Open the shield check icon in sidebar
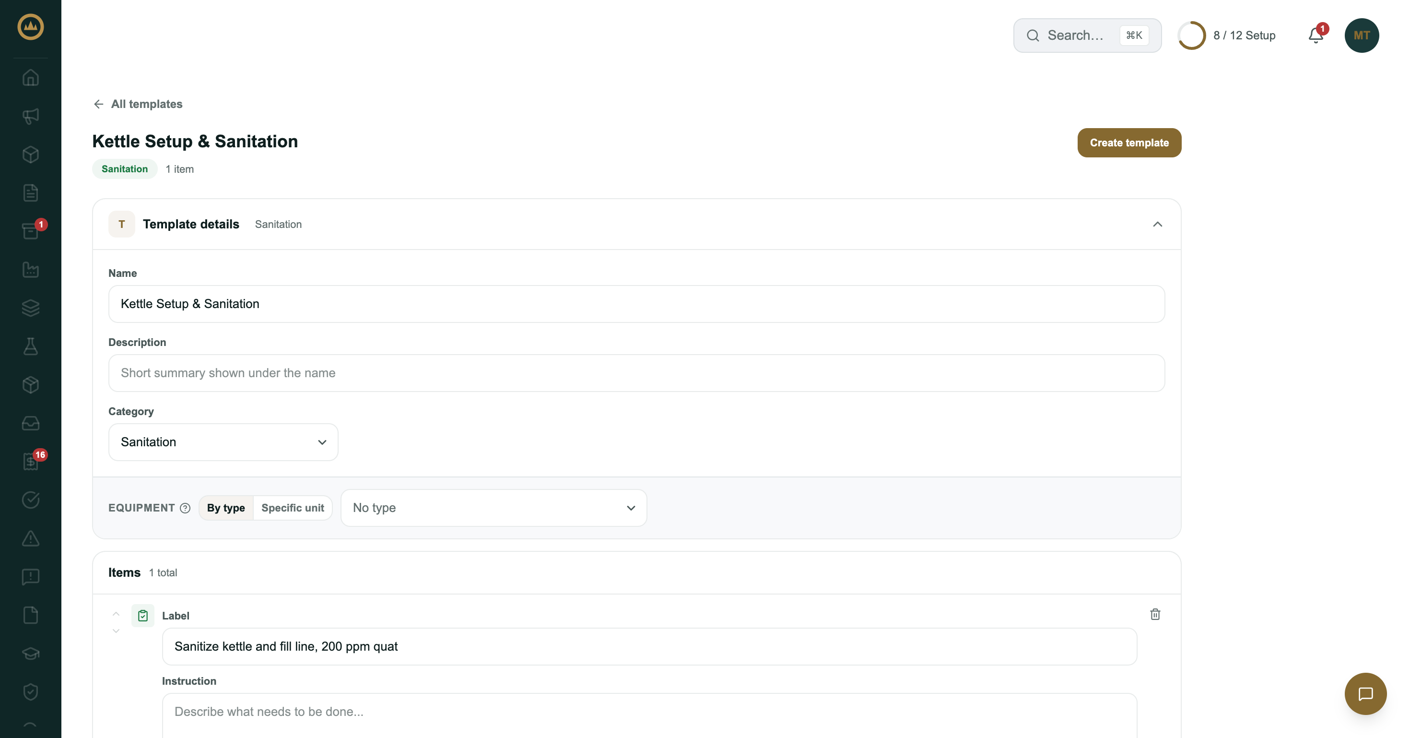This screenshot has width=1410, height=738. tap(31, 692)
